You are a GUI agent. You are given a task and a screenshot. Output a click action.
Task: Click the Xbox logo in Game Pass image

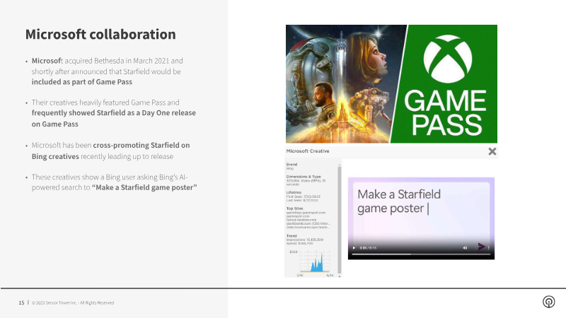(x=447, y=59)
